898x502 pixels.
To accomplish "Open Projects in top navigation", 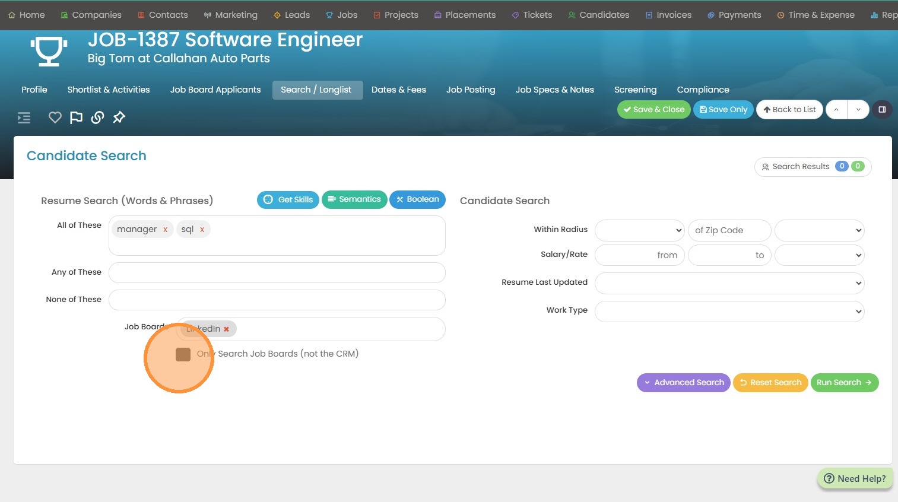I will coord(396,15).
